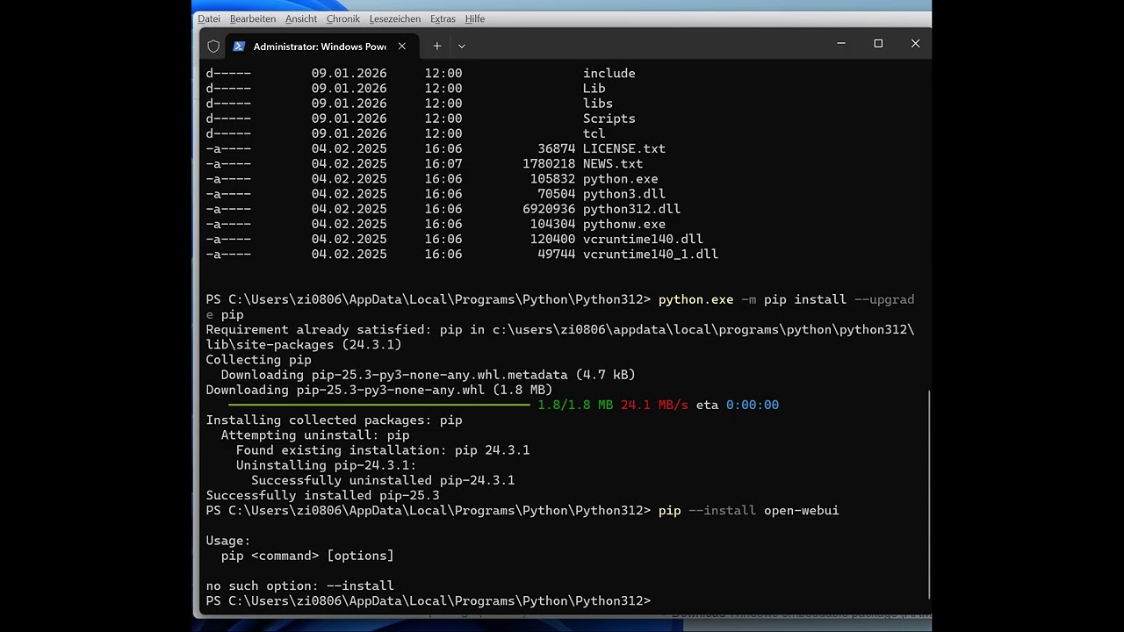Click the python312.dll file name
The width and height of the screenshot is (1124, 632).
click(x=632, y=209)
